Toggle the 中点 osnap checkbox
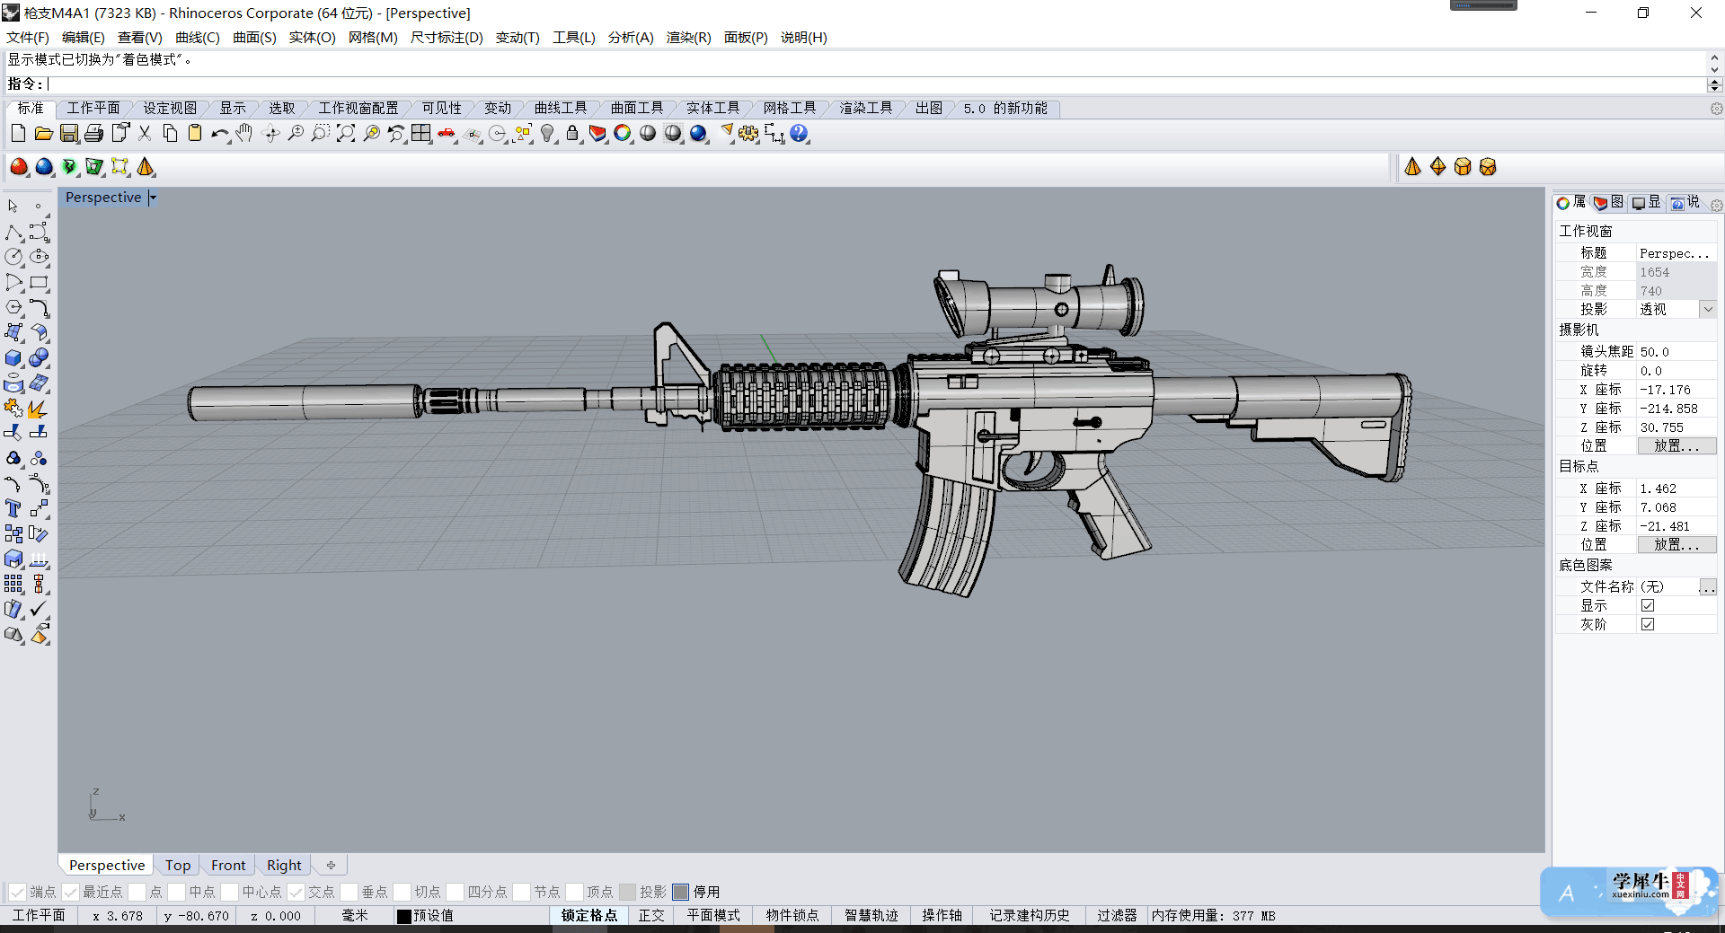 coord(176,892)
